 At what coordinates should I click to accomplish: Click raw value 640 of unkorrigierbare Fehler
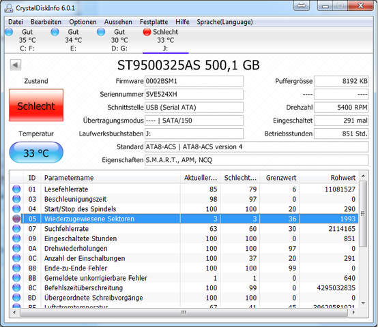pos(349,278)
